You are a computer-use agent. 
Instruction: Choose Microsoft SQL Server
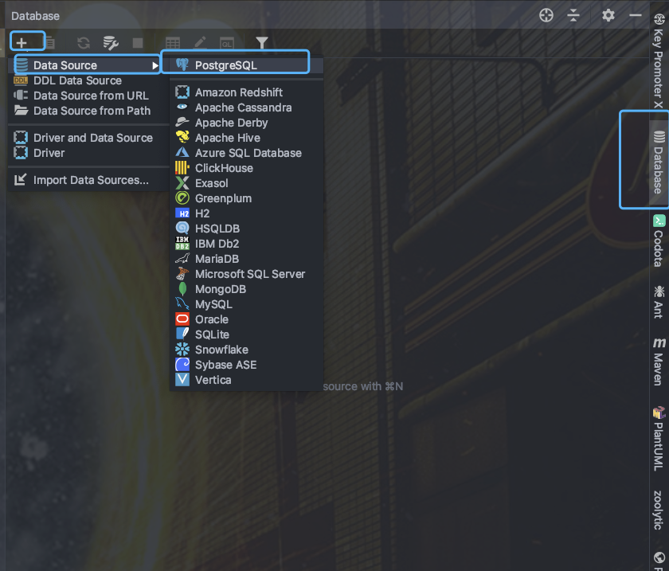click(247, 274)
